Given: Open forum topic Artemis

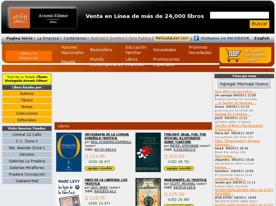Looking at the screenshot, I should [x=222, y=167].
